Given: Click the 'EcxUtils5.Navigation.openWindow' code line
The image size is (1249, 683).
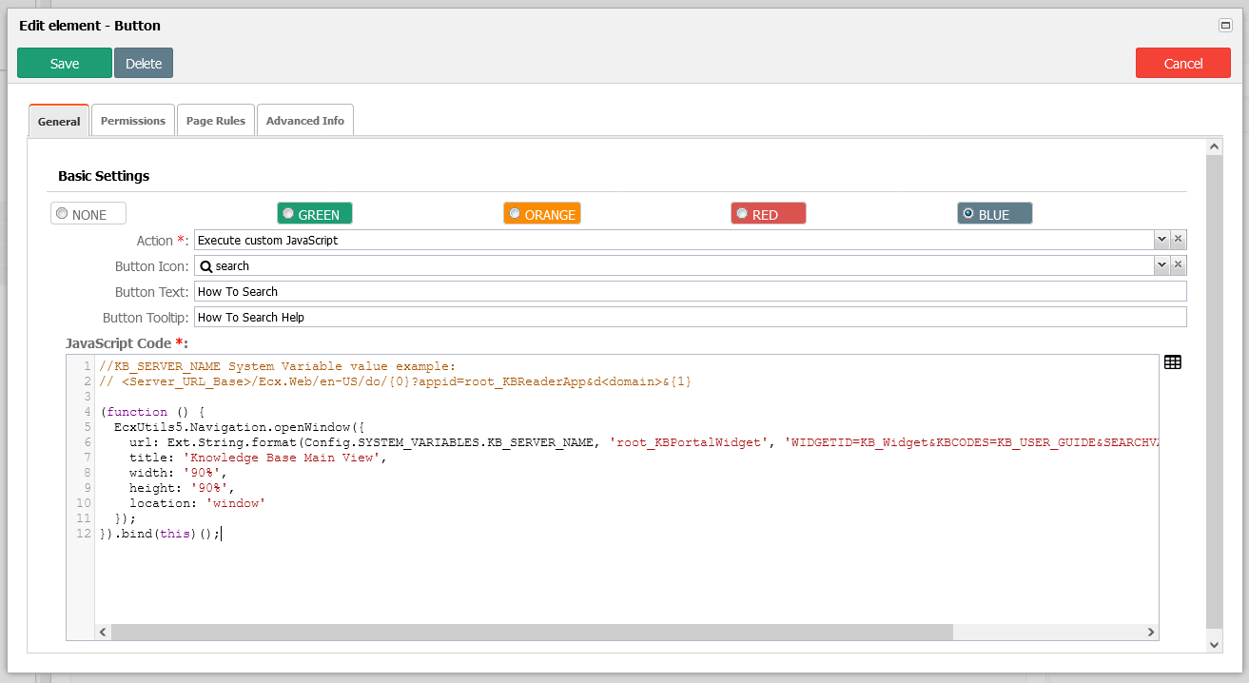Looking at the screenshot, I should pos(239,427).
